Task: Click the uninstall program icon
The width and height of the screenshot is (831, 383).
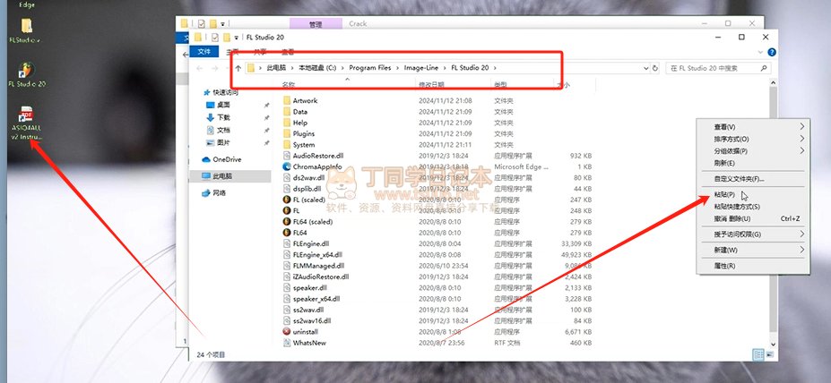Action: coord(287,332)
